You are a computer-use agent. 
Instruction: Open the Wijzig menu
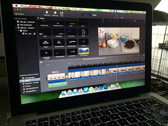(x=41, y=7)
